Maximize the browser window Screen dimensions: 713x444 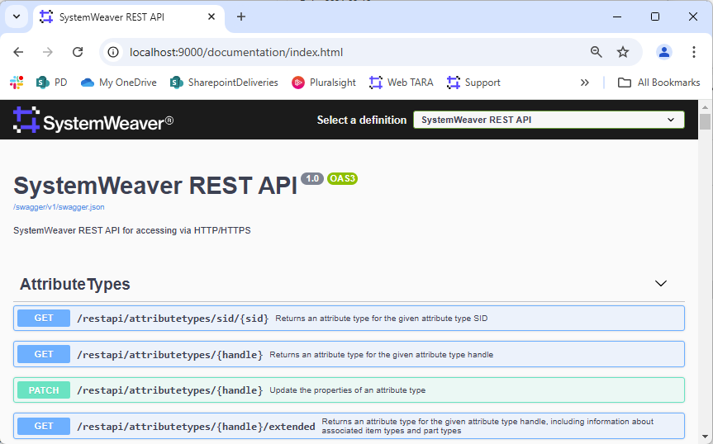point(655,17)
